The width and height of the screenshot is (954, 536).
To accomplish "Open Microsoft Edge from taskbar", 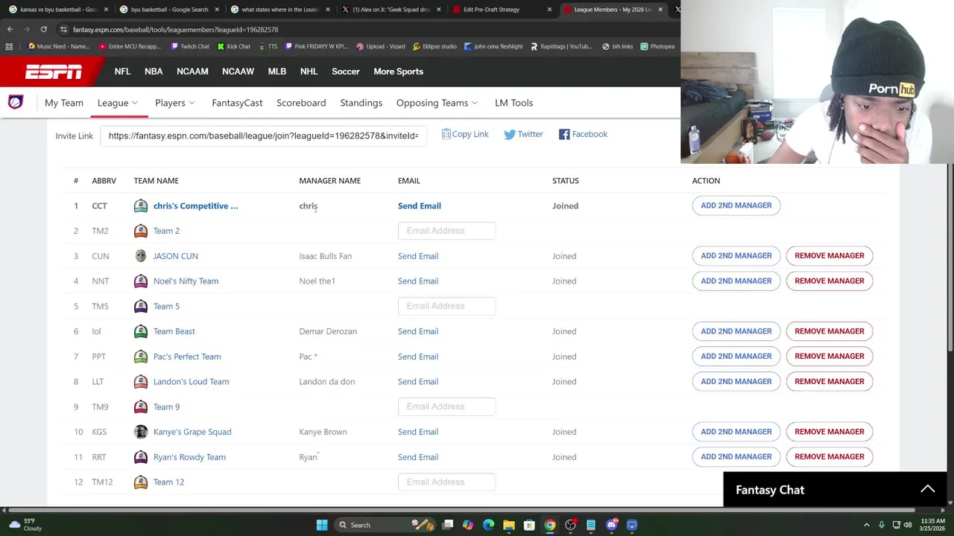I will pos(488,525).
